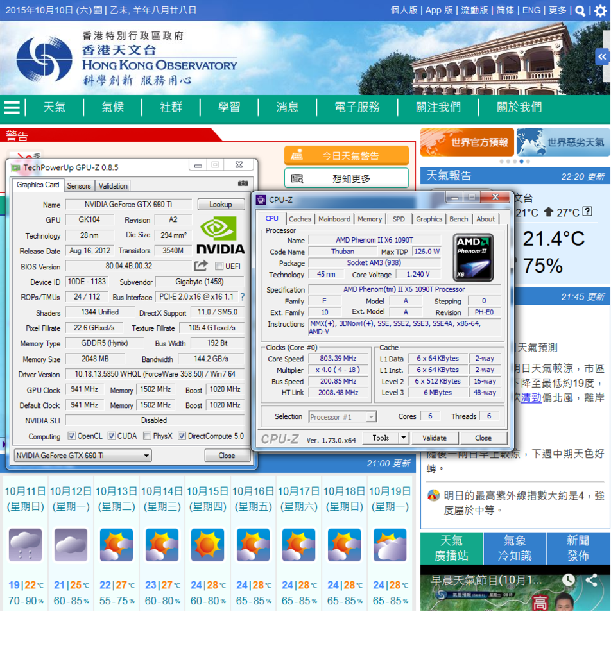Open the GPU selection dropdown in GPU-Z
This screenshot has width=611, height=657.
(x=83, y=455)
